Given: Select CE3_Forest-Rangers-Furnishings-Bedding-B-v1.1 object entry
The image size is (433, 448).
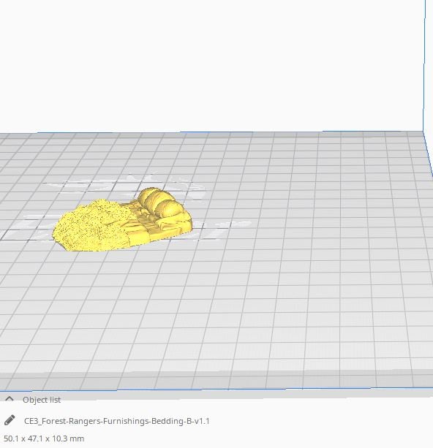Looking at the screenshot, I should (x=117, y=421).
